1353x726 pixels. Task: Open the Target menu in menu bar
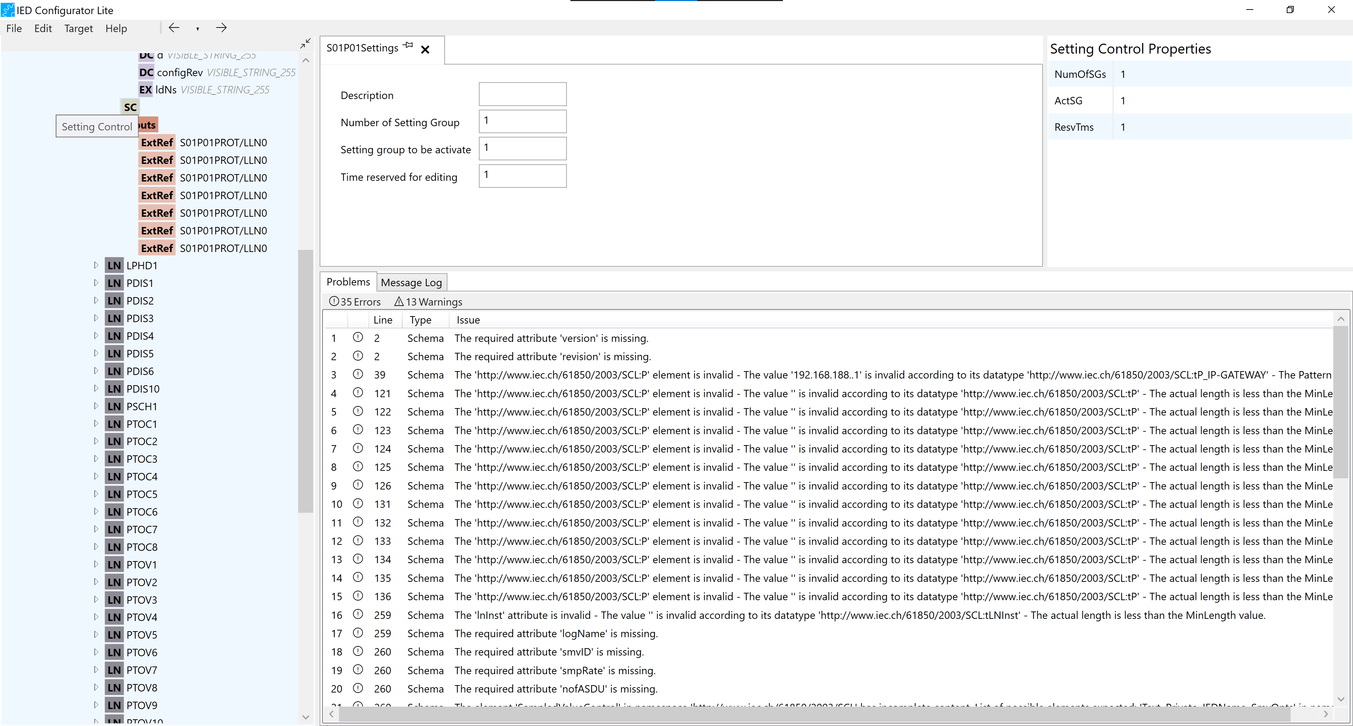[x=78, y=28]
